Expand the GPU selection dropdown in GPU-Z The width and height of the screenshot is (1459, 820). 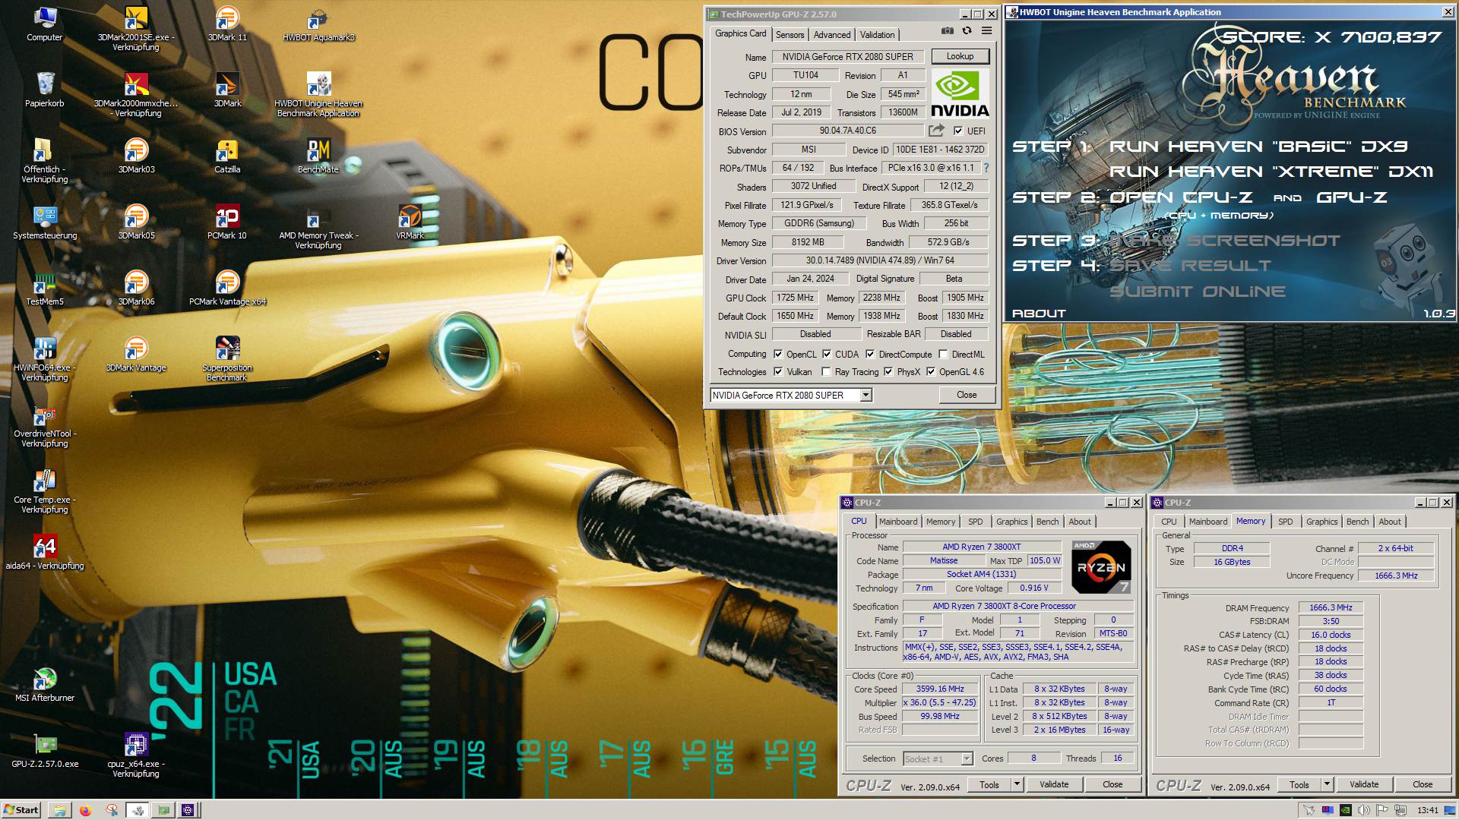(866, 395)
